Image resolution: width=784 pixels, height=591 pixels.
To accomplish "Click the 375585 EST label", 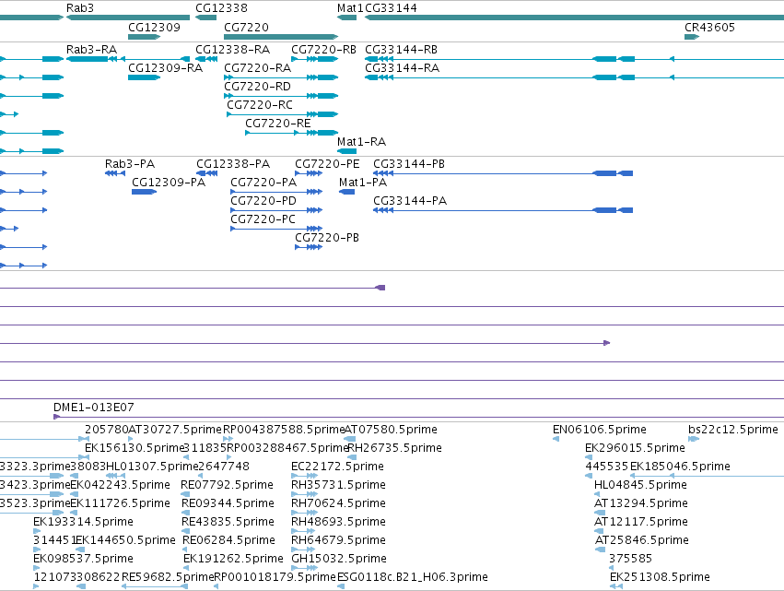I will (630, 559).
